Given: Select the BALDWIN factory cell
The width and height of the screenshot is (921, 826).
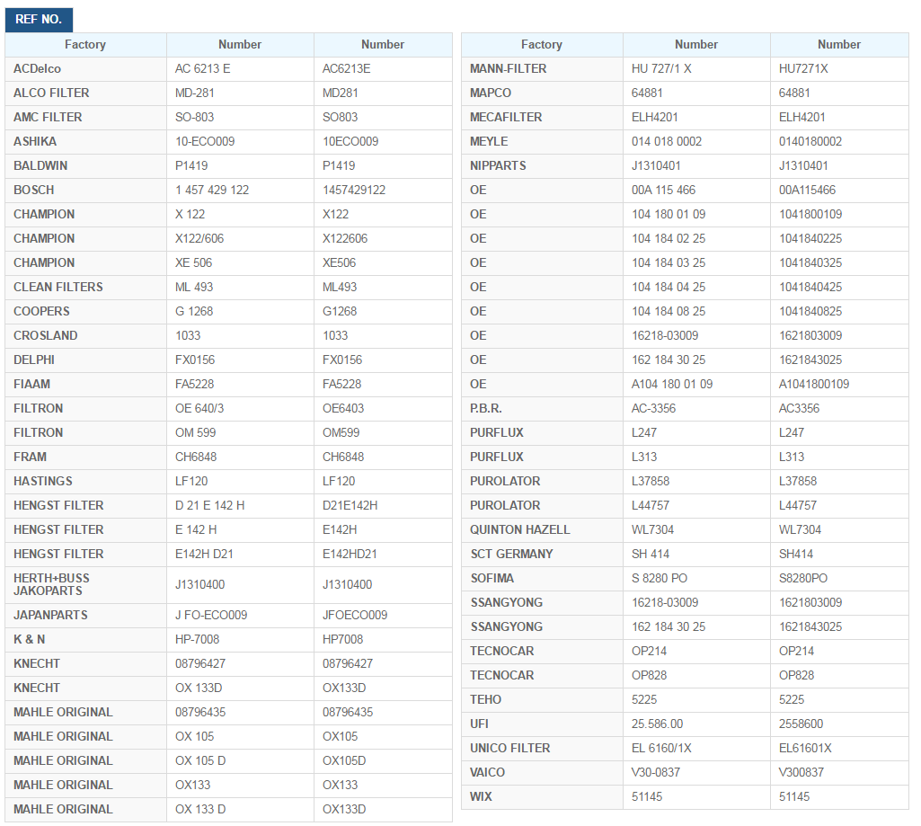Looking at the screenshot, I should pyautogui.click(x=85, y=165).
